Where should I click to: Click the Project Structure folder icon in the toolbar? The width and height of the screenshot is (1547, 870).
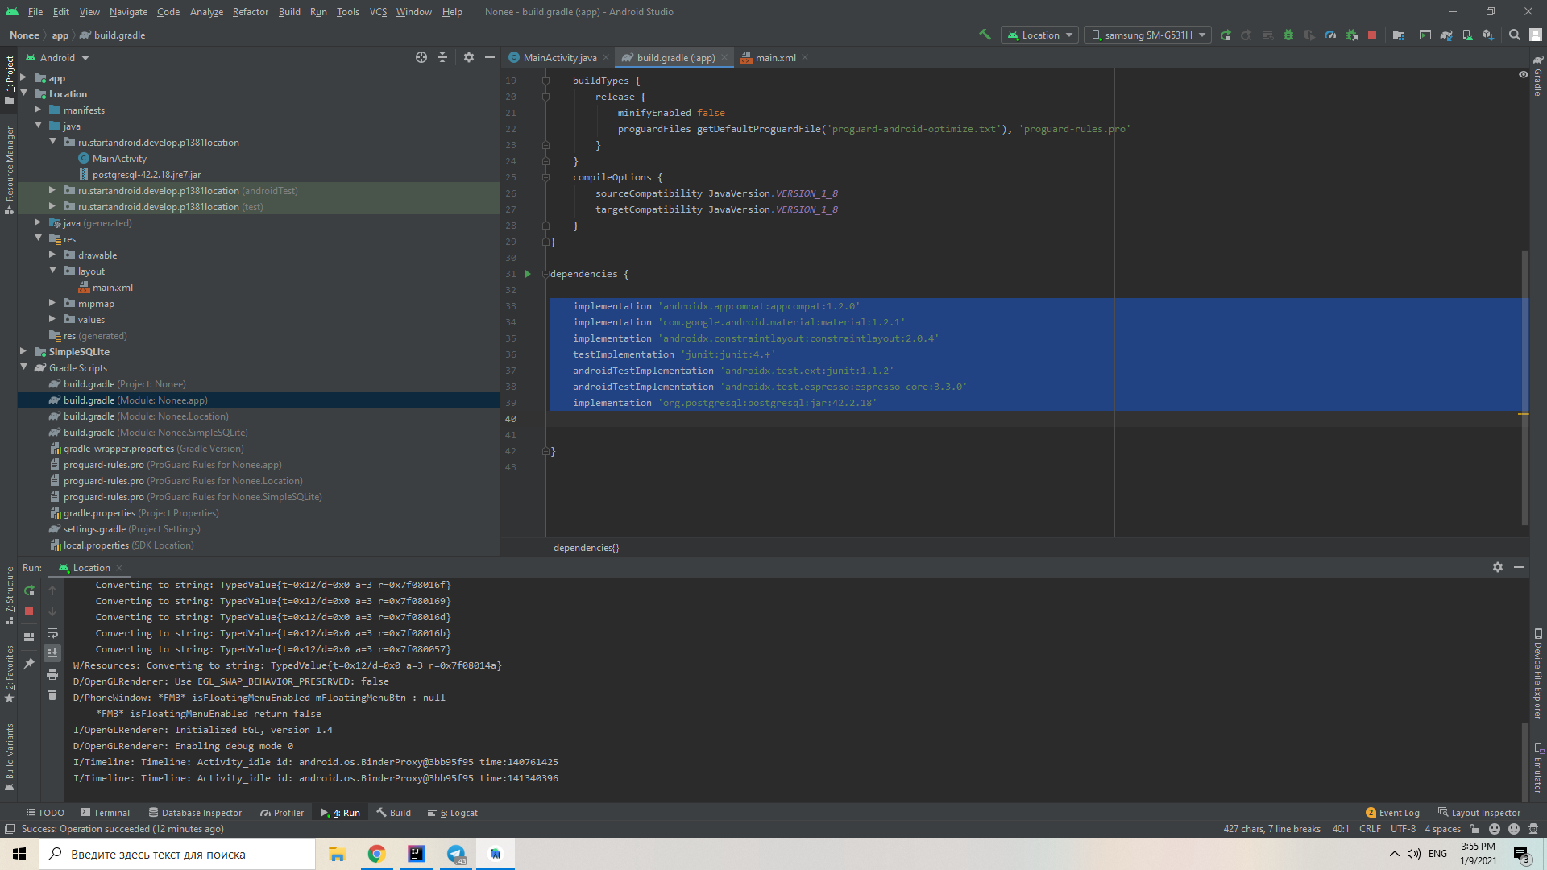point(1399,35)
